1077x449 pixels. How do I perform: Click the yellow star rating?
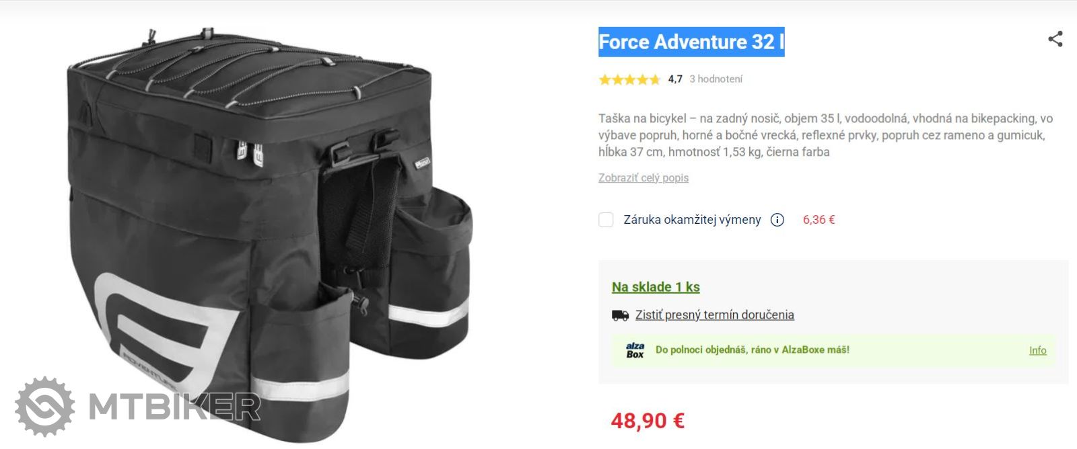click(629, 79)
